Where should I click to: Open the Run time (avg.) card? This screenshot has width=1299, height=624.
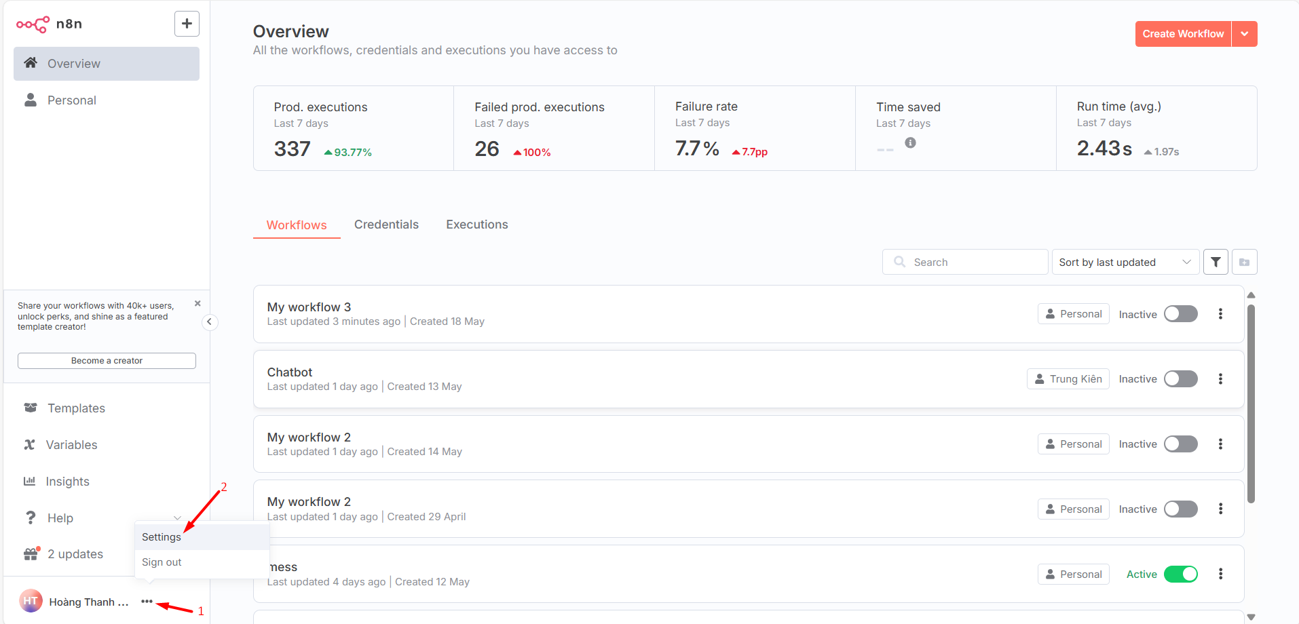click(1156, 128)
